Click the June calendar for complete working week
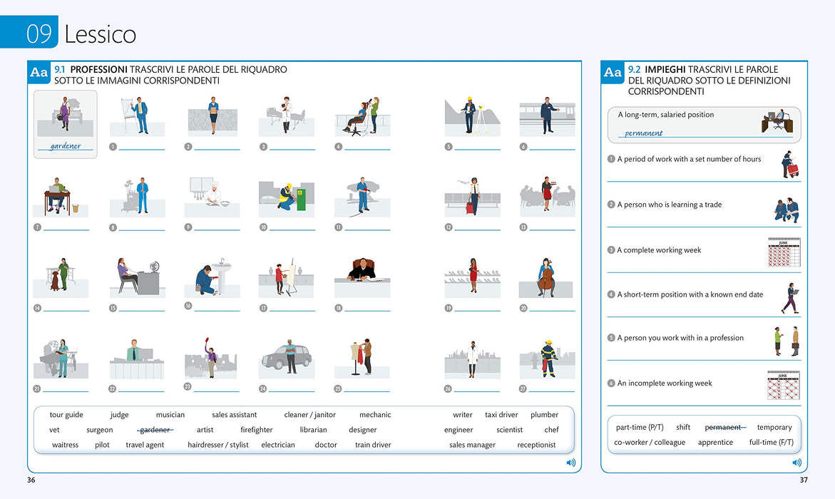 coord(784,252)
